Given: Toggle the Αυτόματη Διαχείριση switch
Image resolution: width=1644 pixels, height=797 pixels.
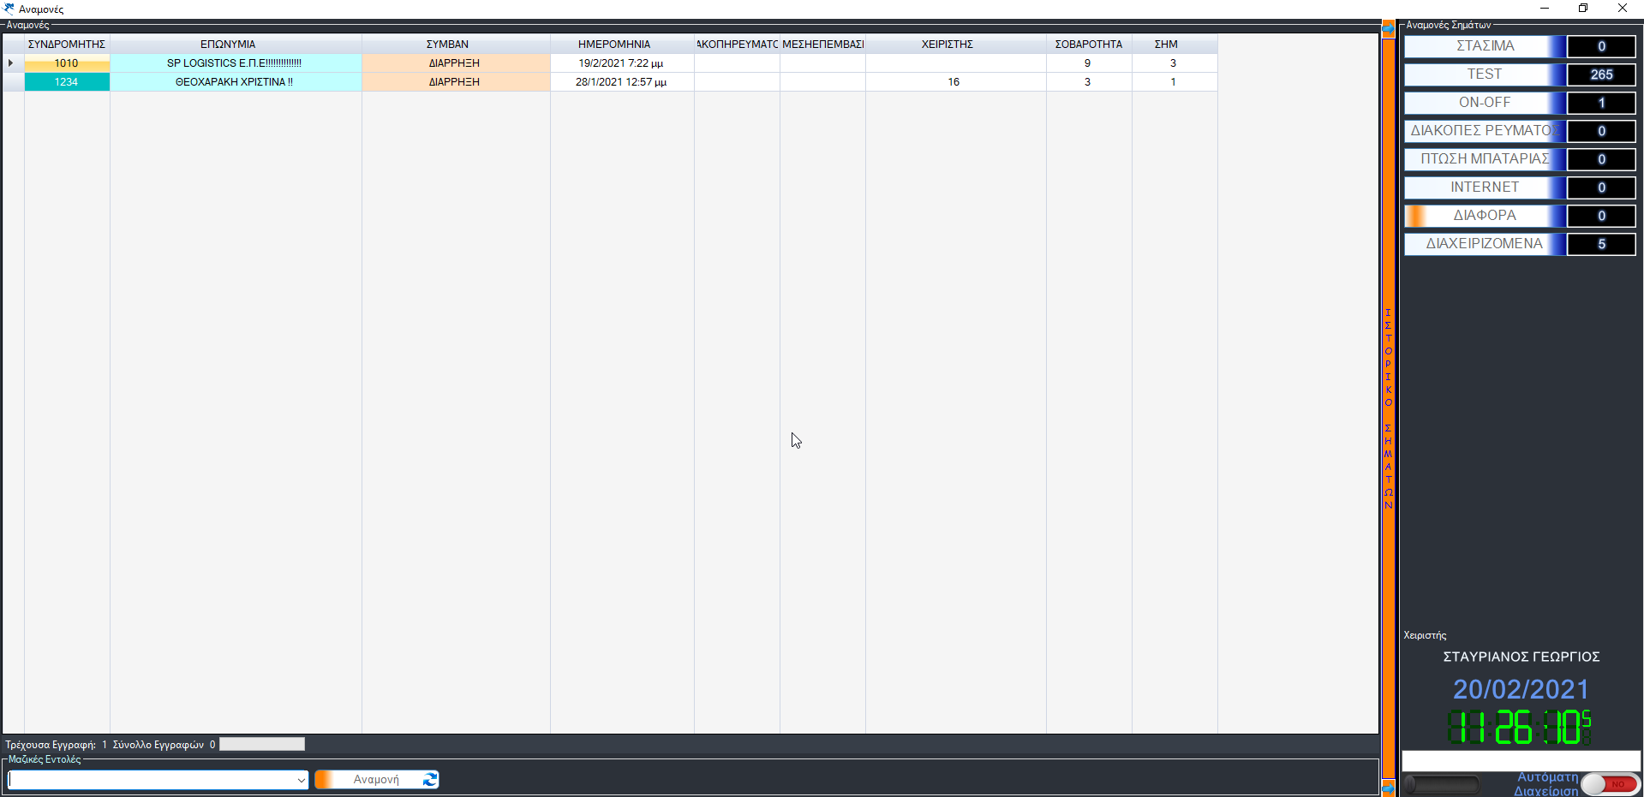Looking at the screenshot, I should tap(1609, 784).
